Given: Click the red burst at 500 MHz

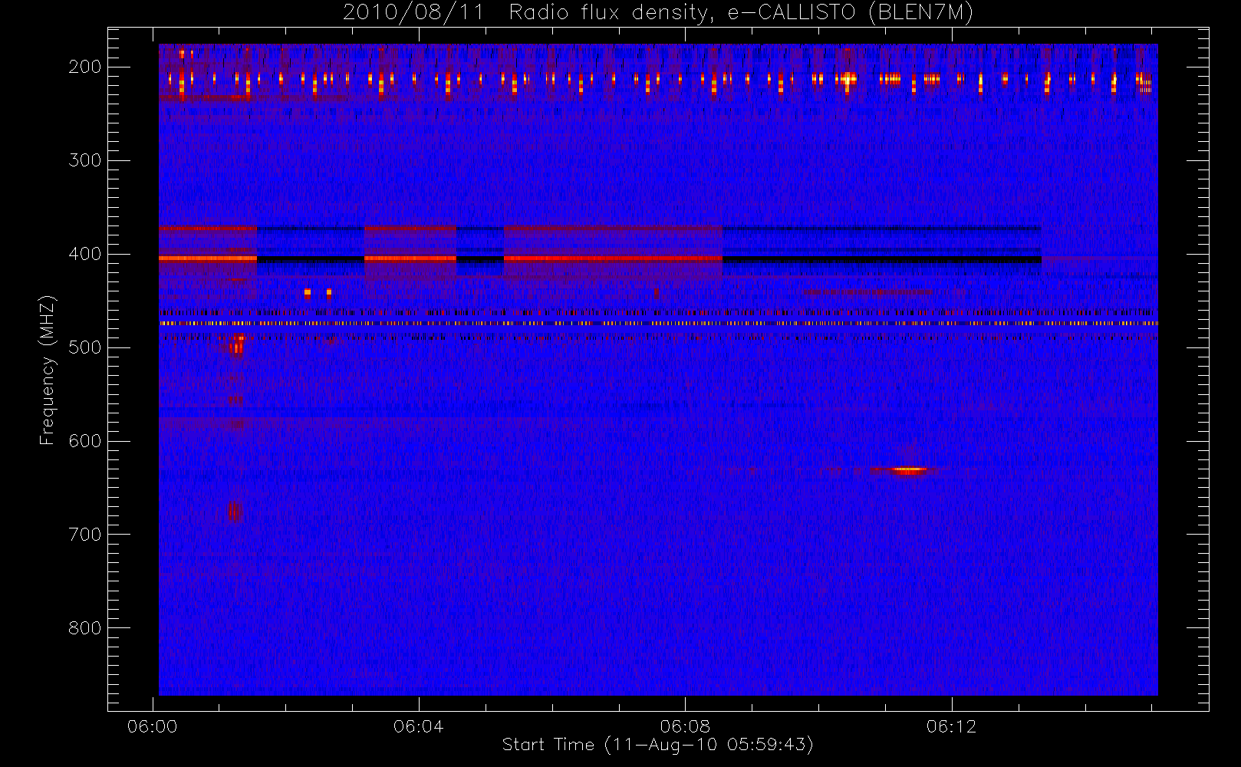Looking at the screenshot, I should [x=237, y=345].
